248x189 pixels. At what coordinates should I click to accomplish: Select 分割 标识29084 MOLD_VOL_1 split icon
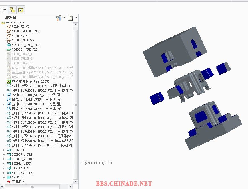[9, 91]
